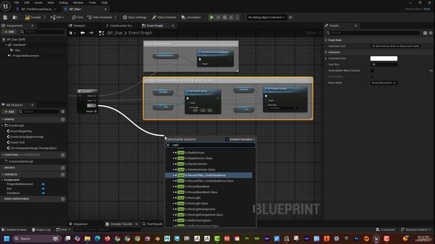This screenshot has width=435, height=244.
Task: Open the File menu
Action: [x=16, y=3]
